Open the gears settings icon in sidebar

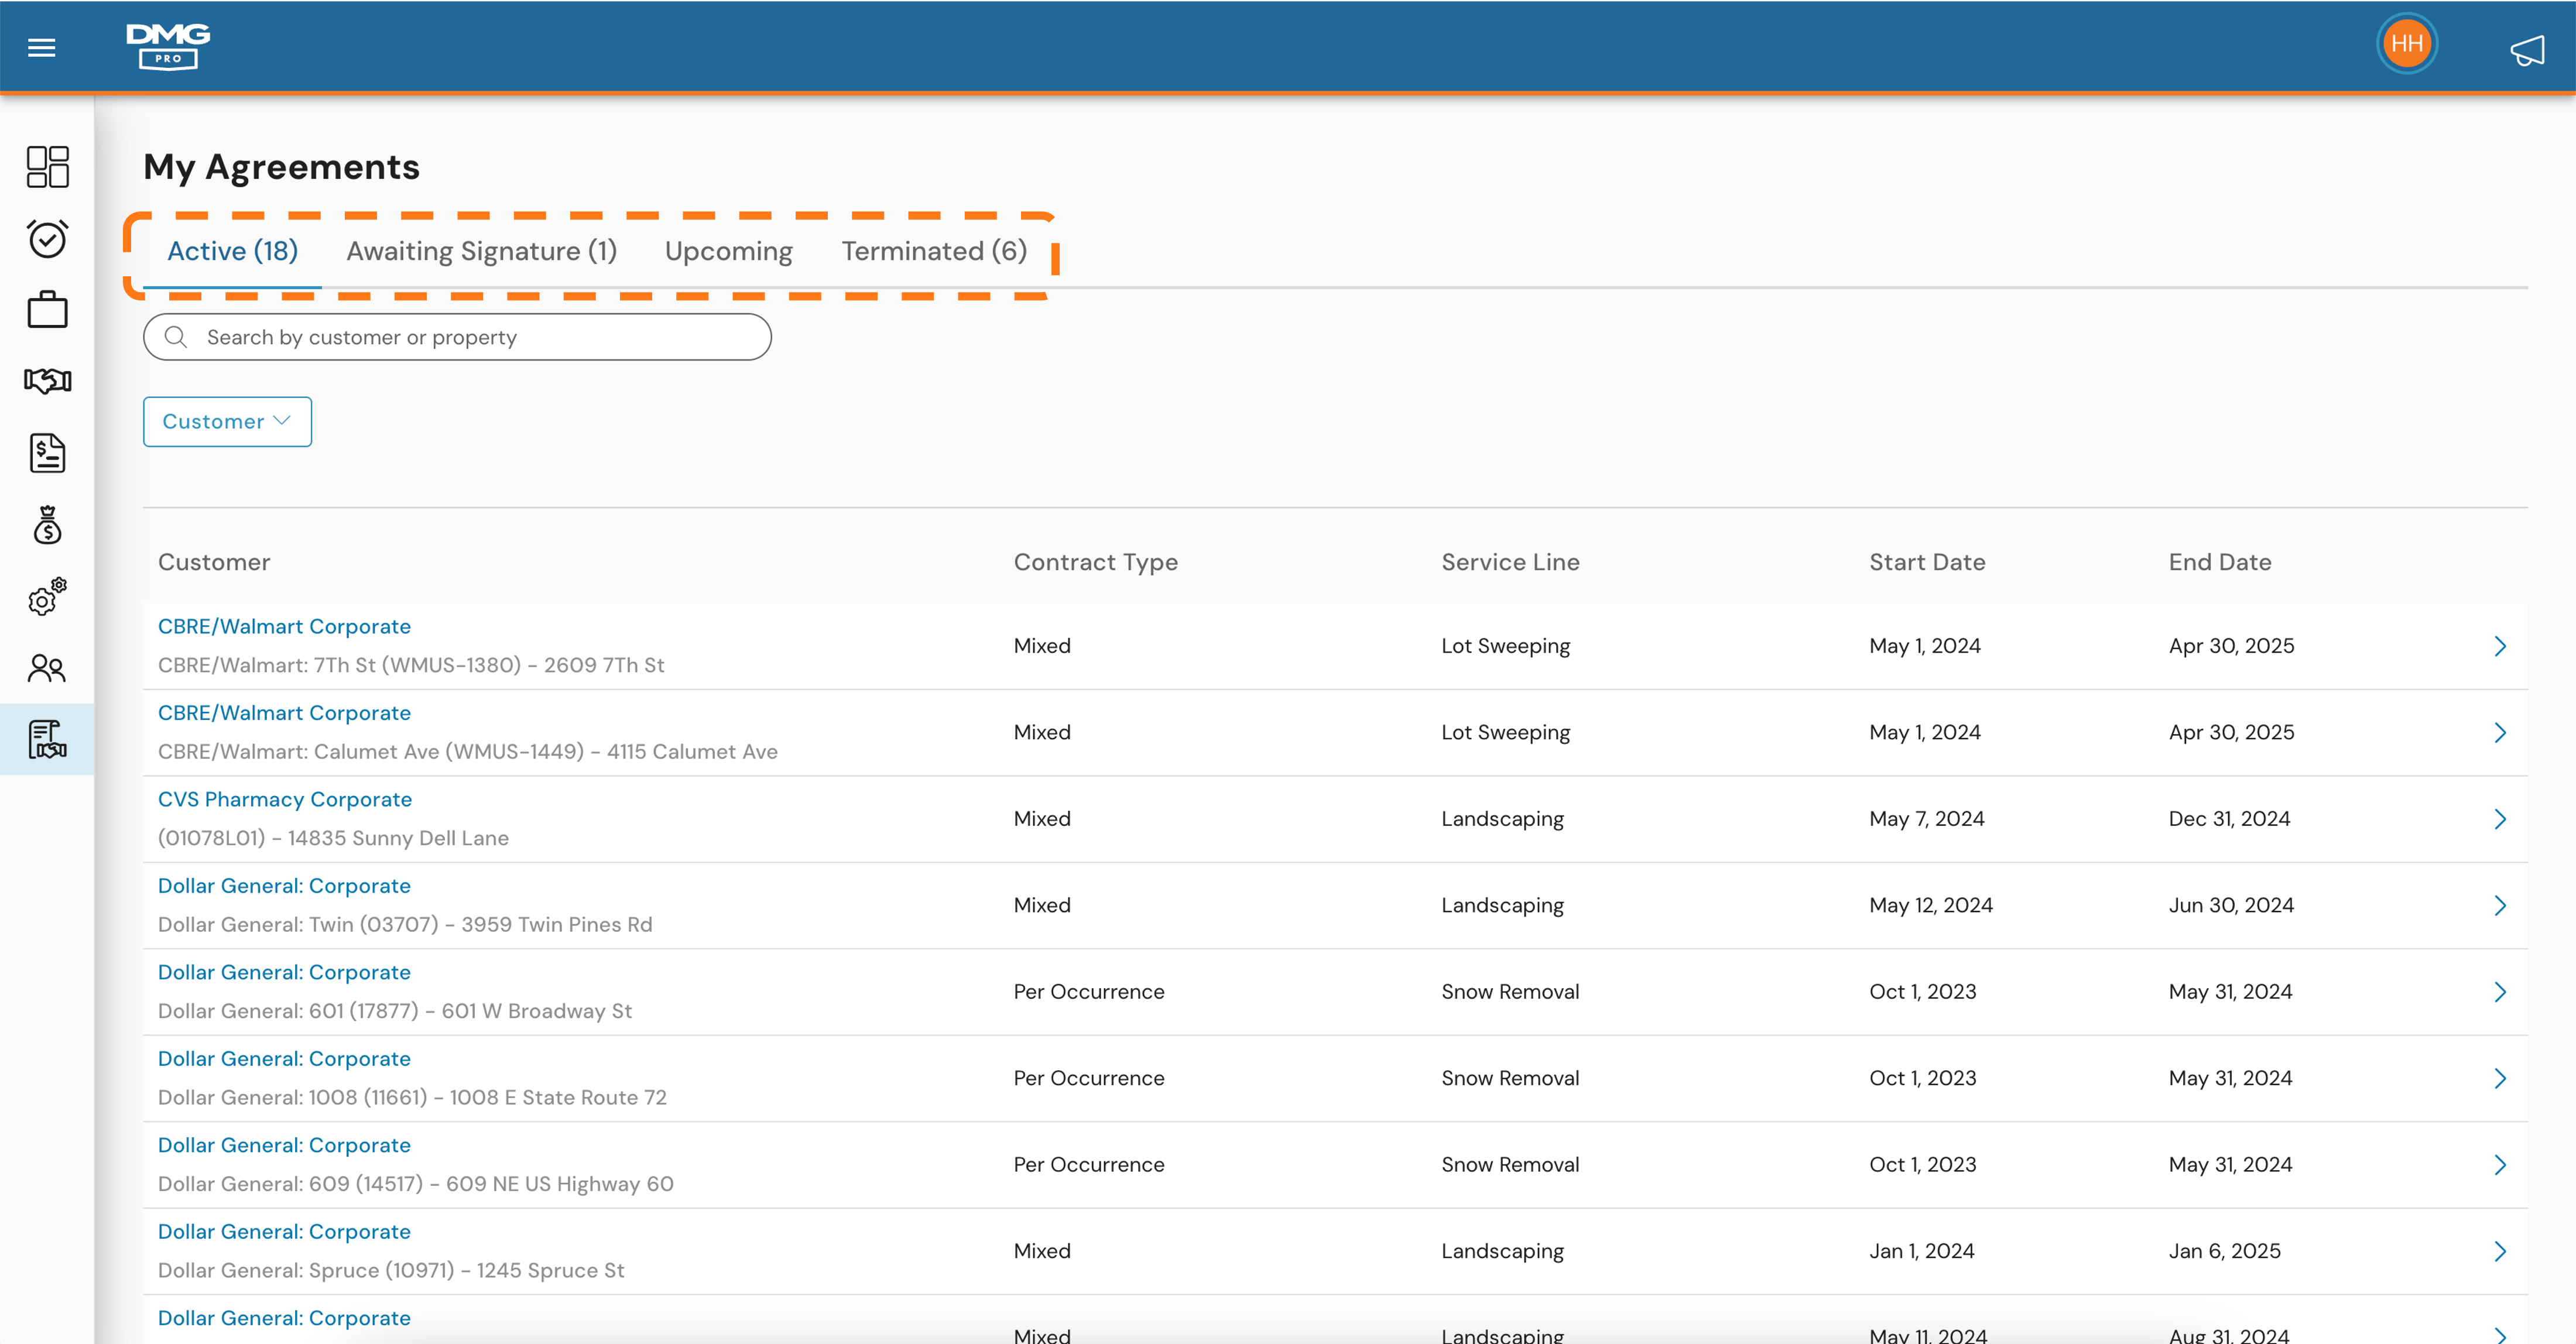click(x=47, y=596)
